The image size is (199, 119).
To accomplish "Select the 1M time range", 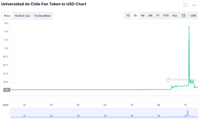I will (142, 16).
